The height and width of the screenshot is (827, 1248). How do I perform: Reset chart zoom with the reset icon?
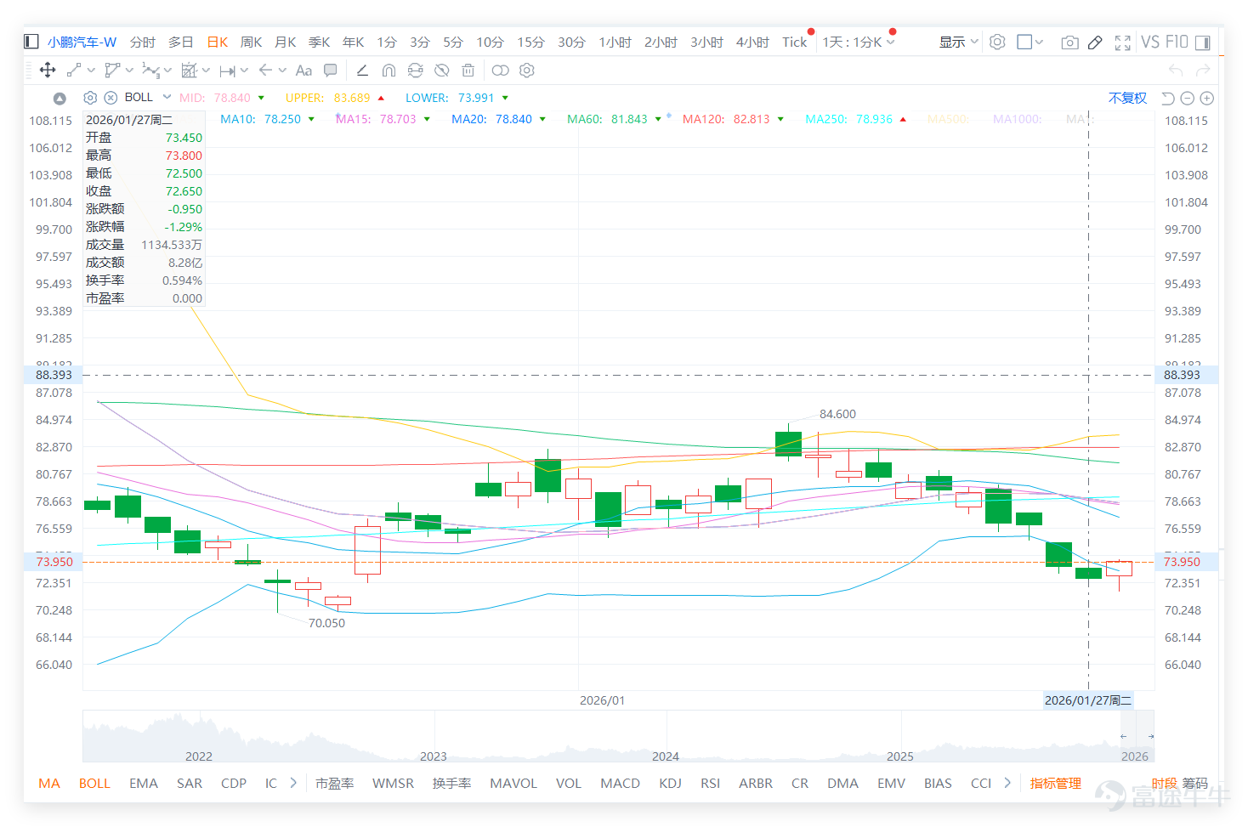point(1168,99)
